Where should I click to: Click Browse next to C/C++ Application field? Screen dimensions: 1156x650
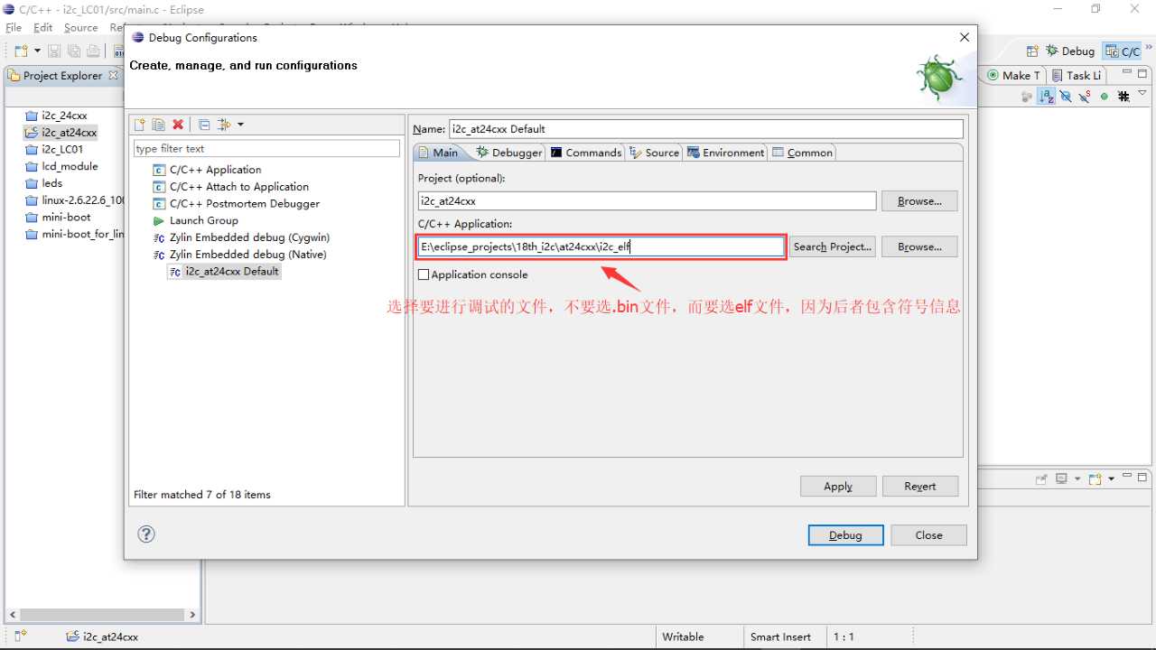pyautogui.click(x=919, y=246)
